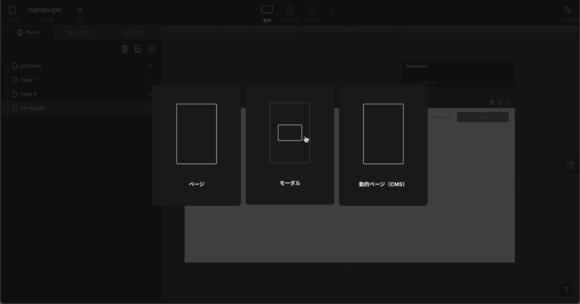Select the Page 1 row
The width and height of the screenshot is (580, 304).
pos(82,80)
